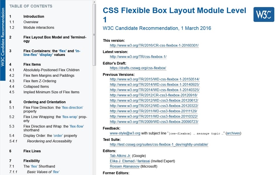Open the Flexibility section
Screen dimensions: 279x175
coord(32,161)
